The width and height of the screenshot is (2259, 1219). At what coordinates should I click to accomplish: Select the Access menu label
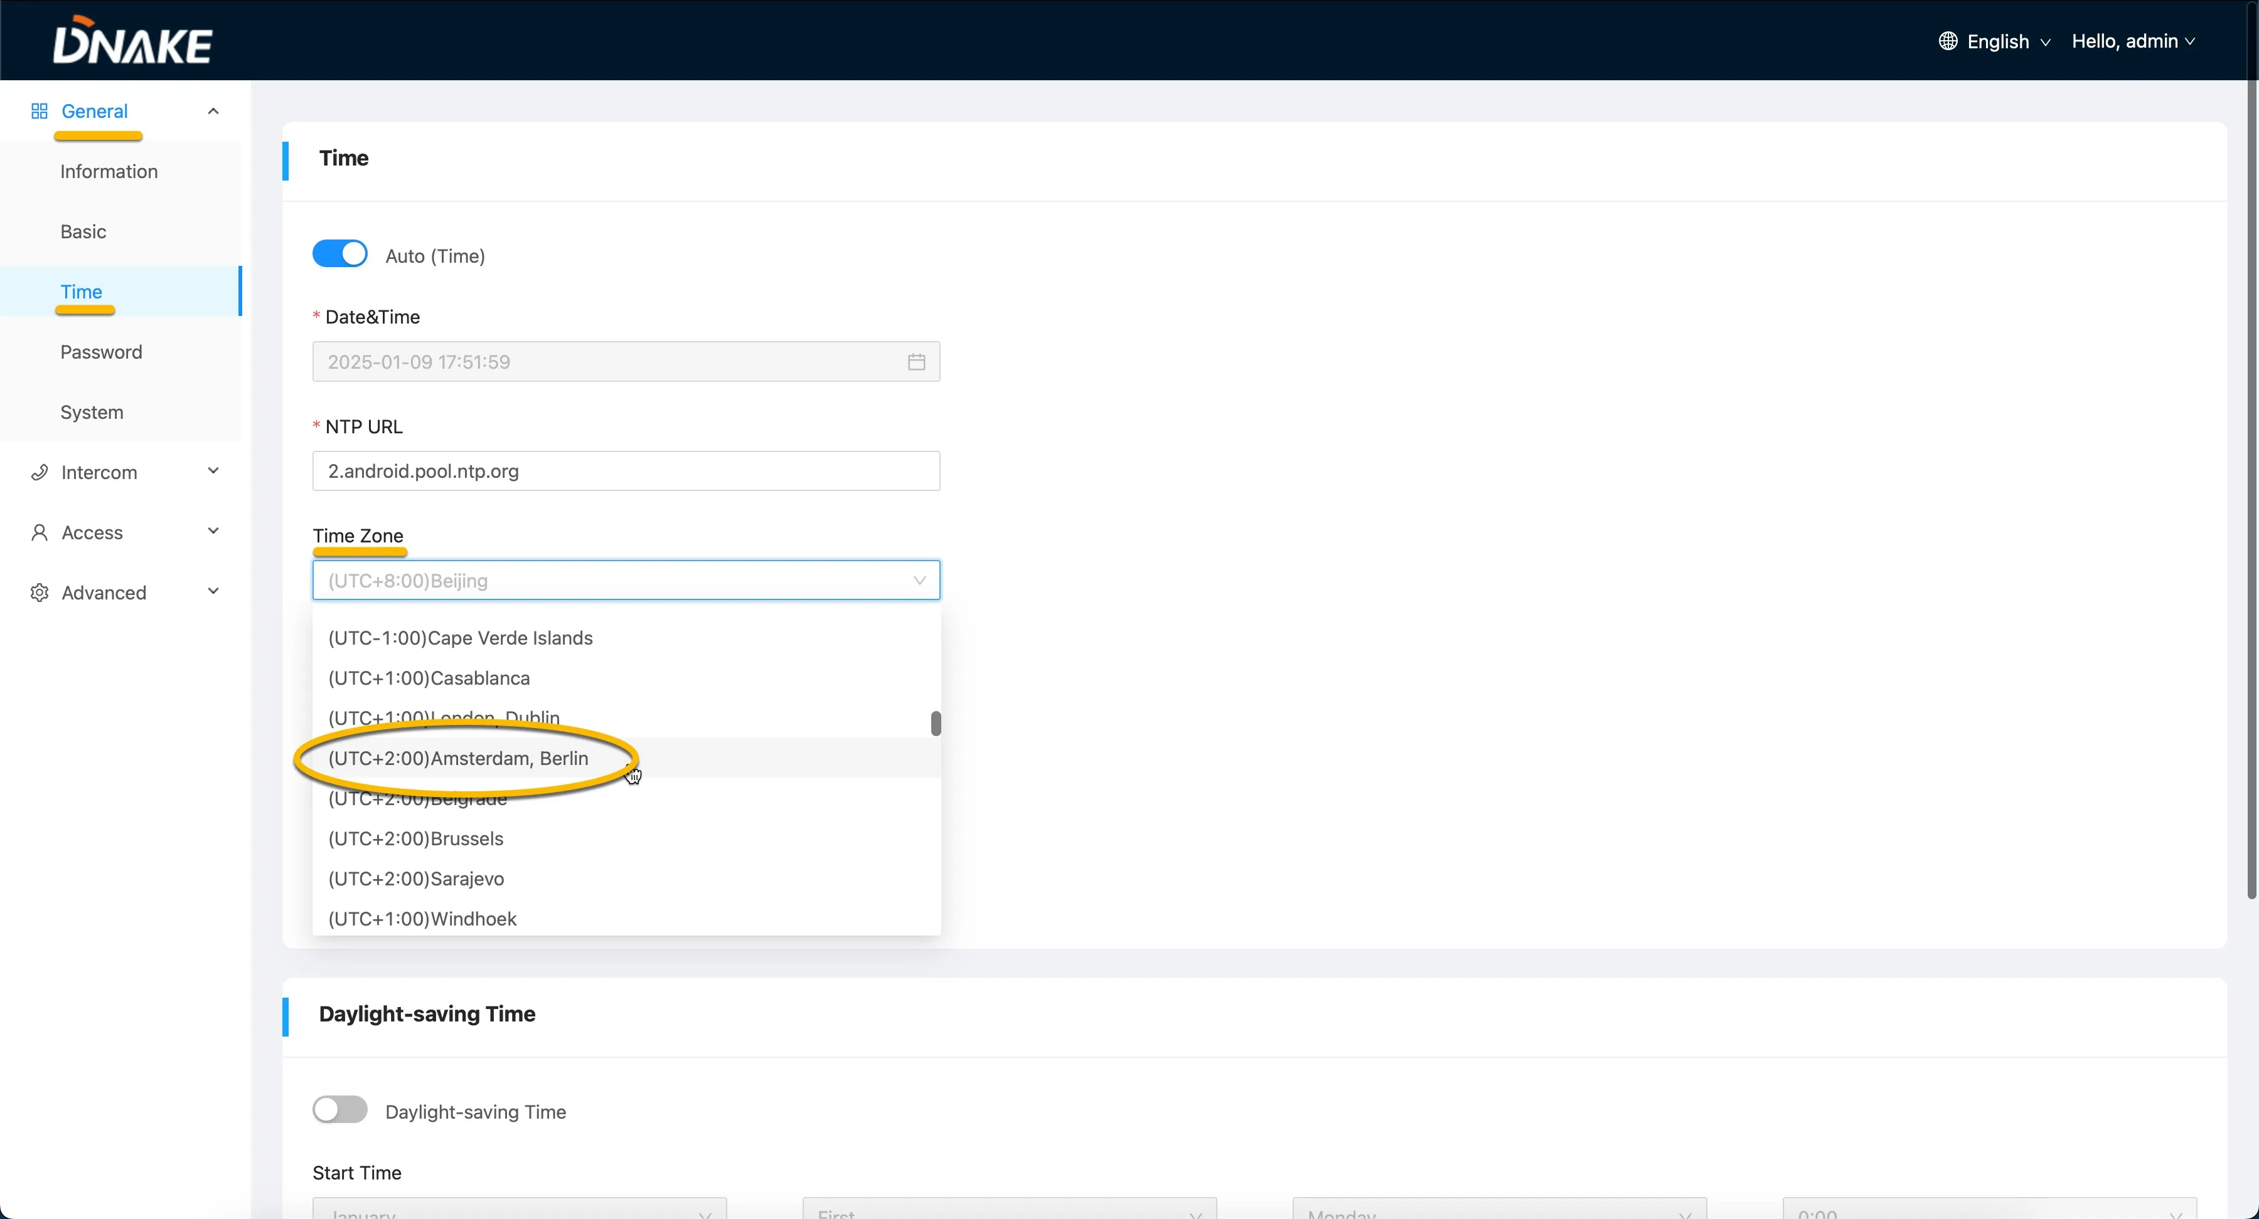(92, 533)
